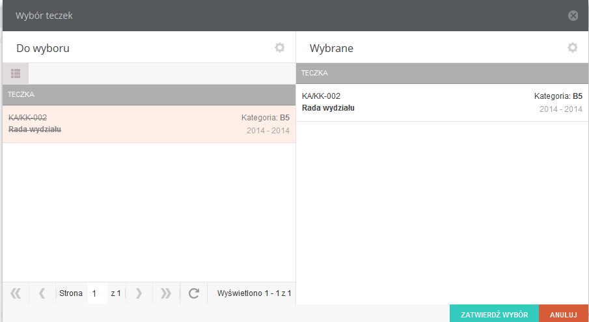Refresh the Do wyboru list
This screenshot has height=322, width=589.
tap(194, 293)
